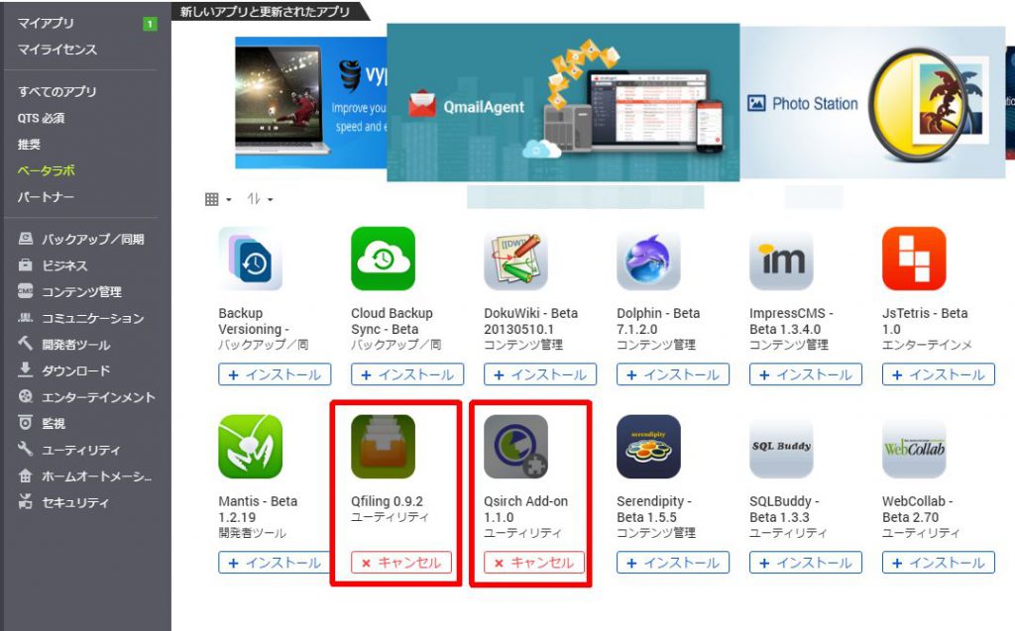Cancel the Qsirch Add-on installation

[x=534, y=563]
